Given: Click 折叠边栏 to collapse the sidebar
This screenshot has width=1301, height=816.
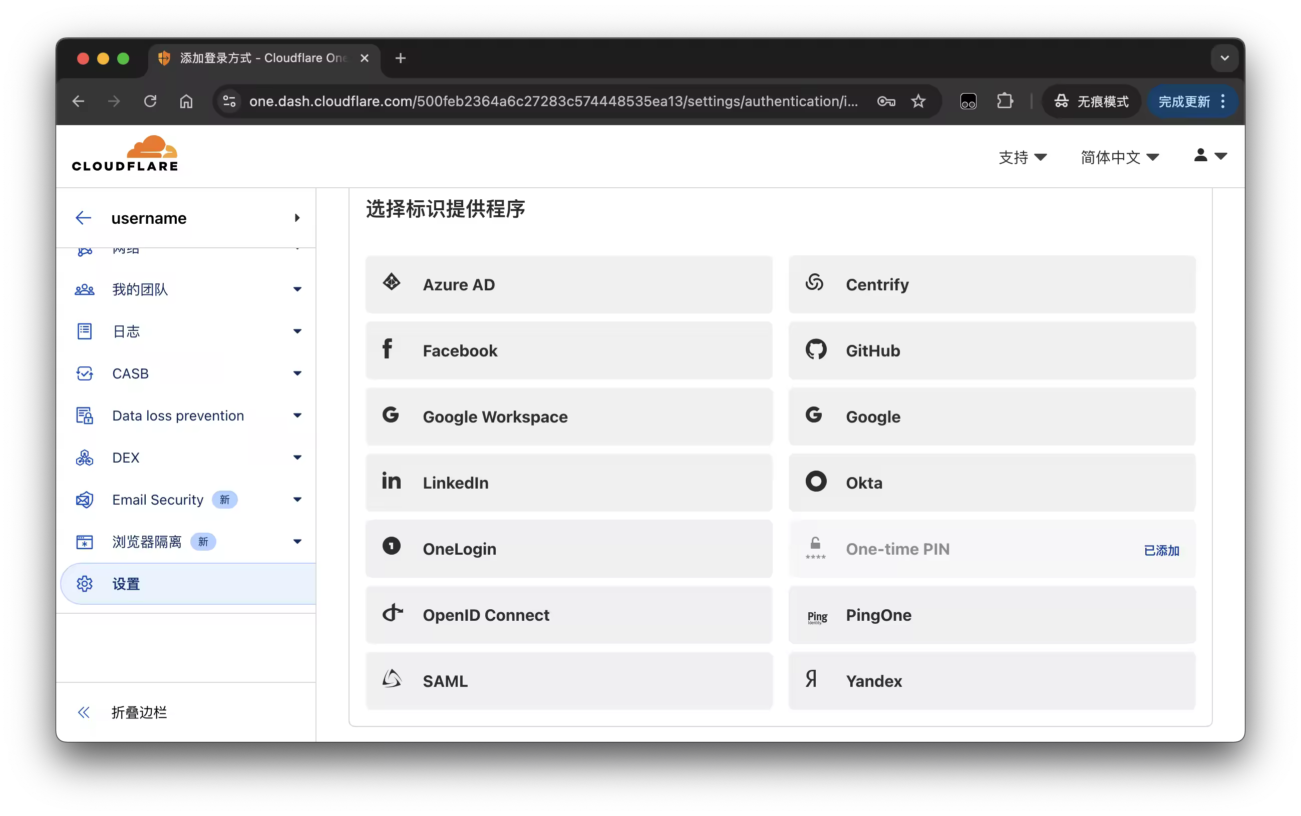Looking at the screenshot, I should point(139,712).
